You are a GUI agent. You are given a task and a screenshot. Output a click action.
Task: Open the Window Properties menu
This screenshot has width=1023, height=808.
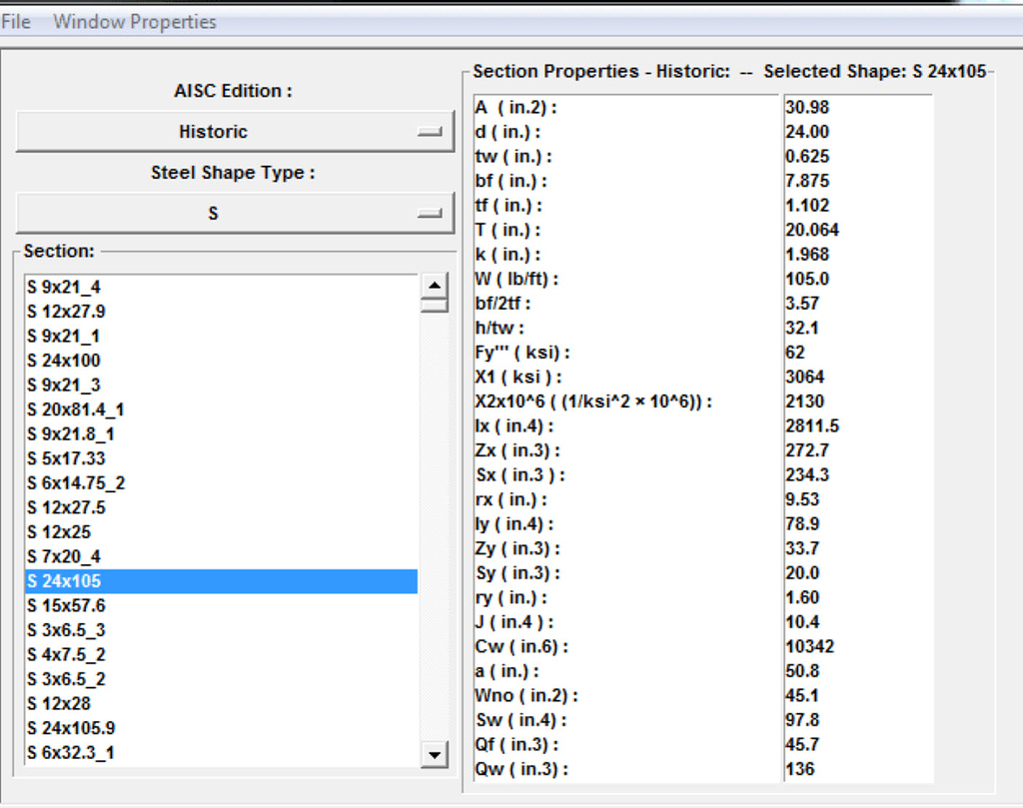point(137,21)
